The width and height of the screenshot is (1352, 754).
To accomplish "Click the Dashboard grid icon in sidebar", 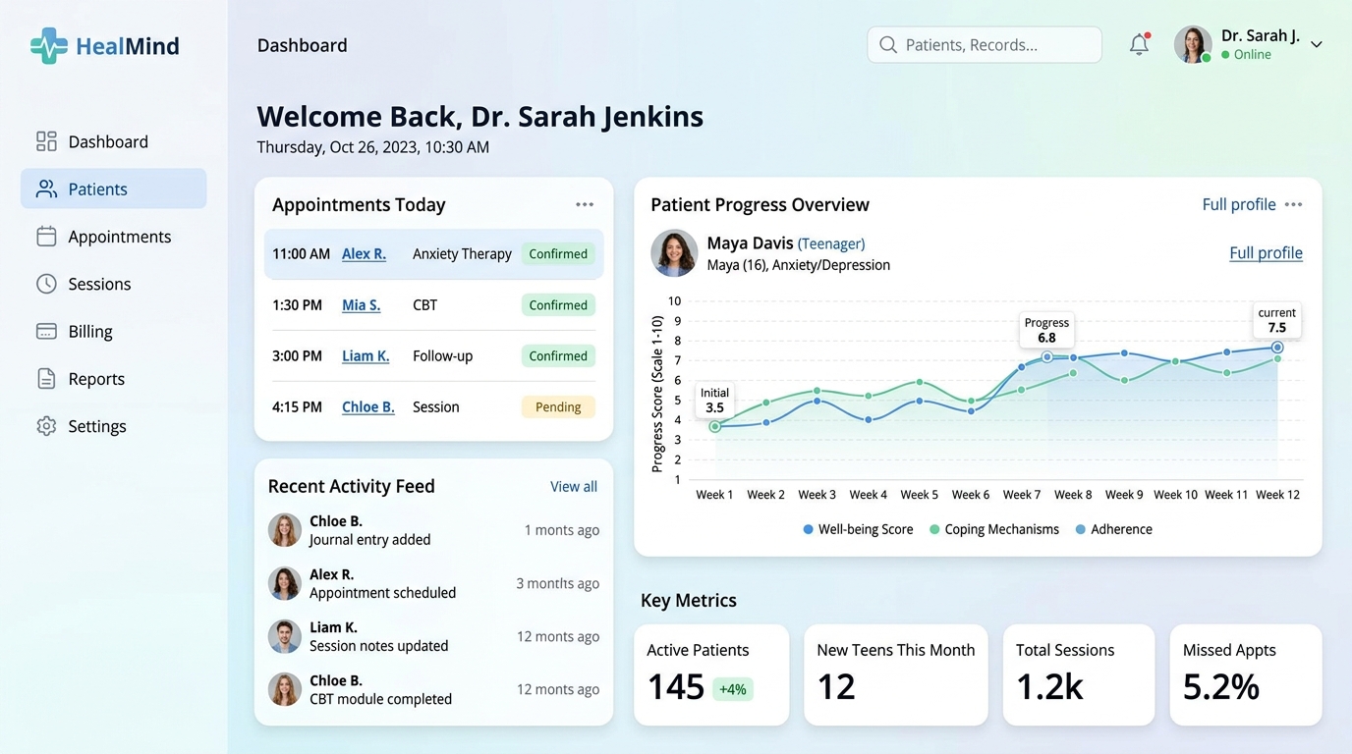I will tap(46, 141).
